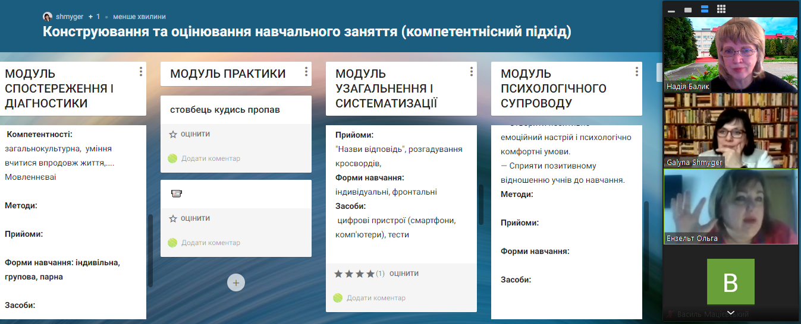
Task: Switch Zoom panel to gallery grid view
Action: coord(721,9)
